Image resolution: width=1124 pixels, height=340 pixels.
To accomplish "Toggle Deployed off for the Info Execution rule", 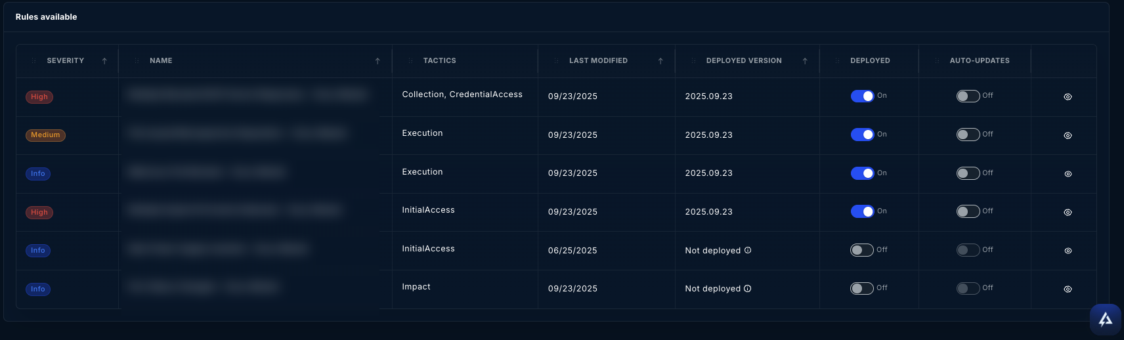I will click(862, 173).
